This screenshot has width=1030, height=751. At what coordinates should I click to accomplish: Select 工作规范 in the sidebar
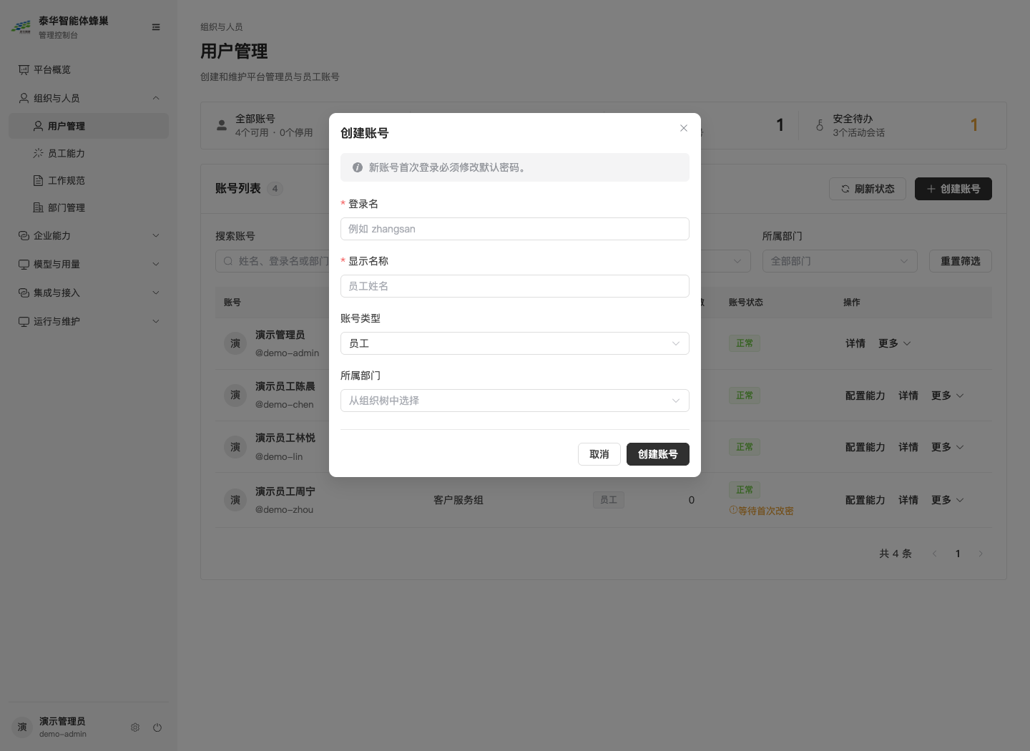pos(89,180)
